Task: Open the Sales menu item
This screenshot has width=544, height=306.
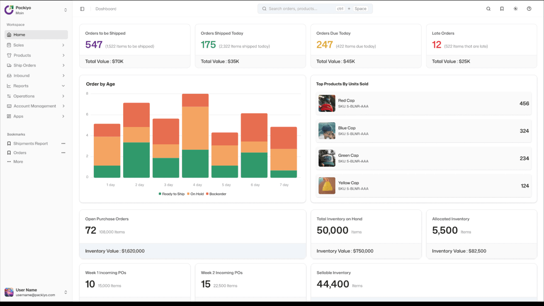Action: pos(36,45)
